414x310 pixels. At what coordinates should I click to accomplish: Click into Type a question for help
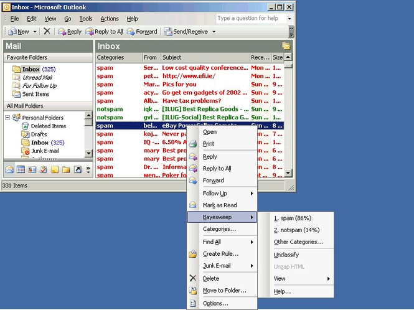click(x=251, y=19)
